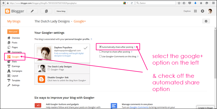Select the Daphne Populiers profile card
The height and width of the screenshot is (109, 217).
[x=62, y=53]
